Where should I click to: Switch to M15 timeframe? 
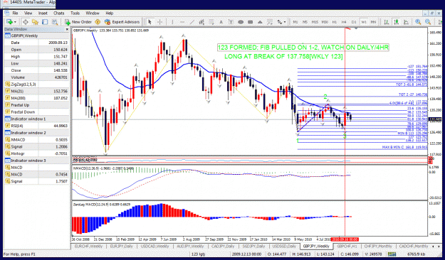315,22
